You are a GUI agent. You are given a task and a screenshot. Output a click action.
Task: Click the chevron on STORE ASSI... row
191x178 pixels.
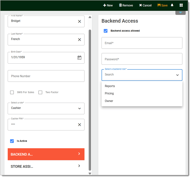[x=79, y=166]
